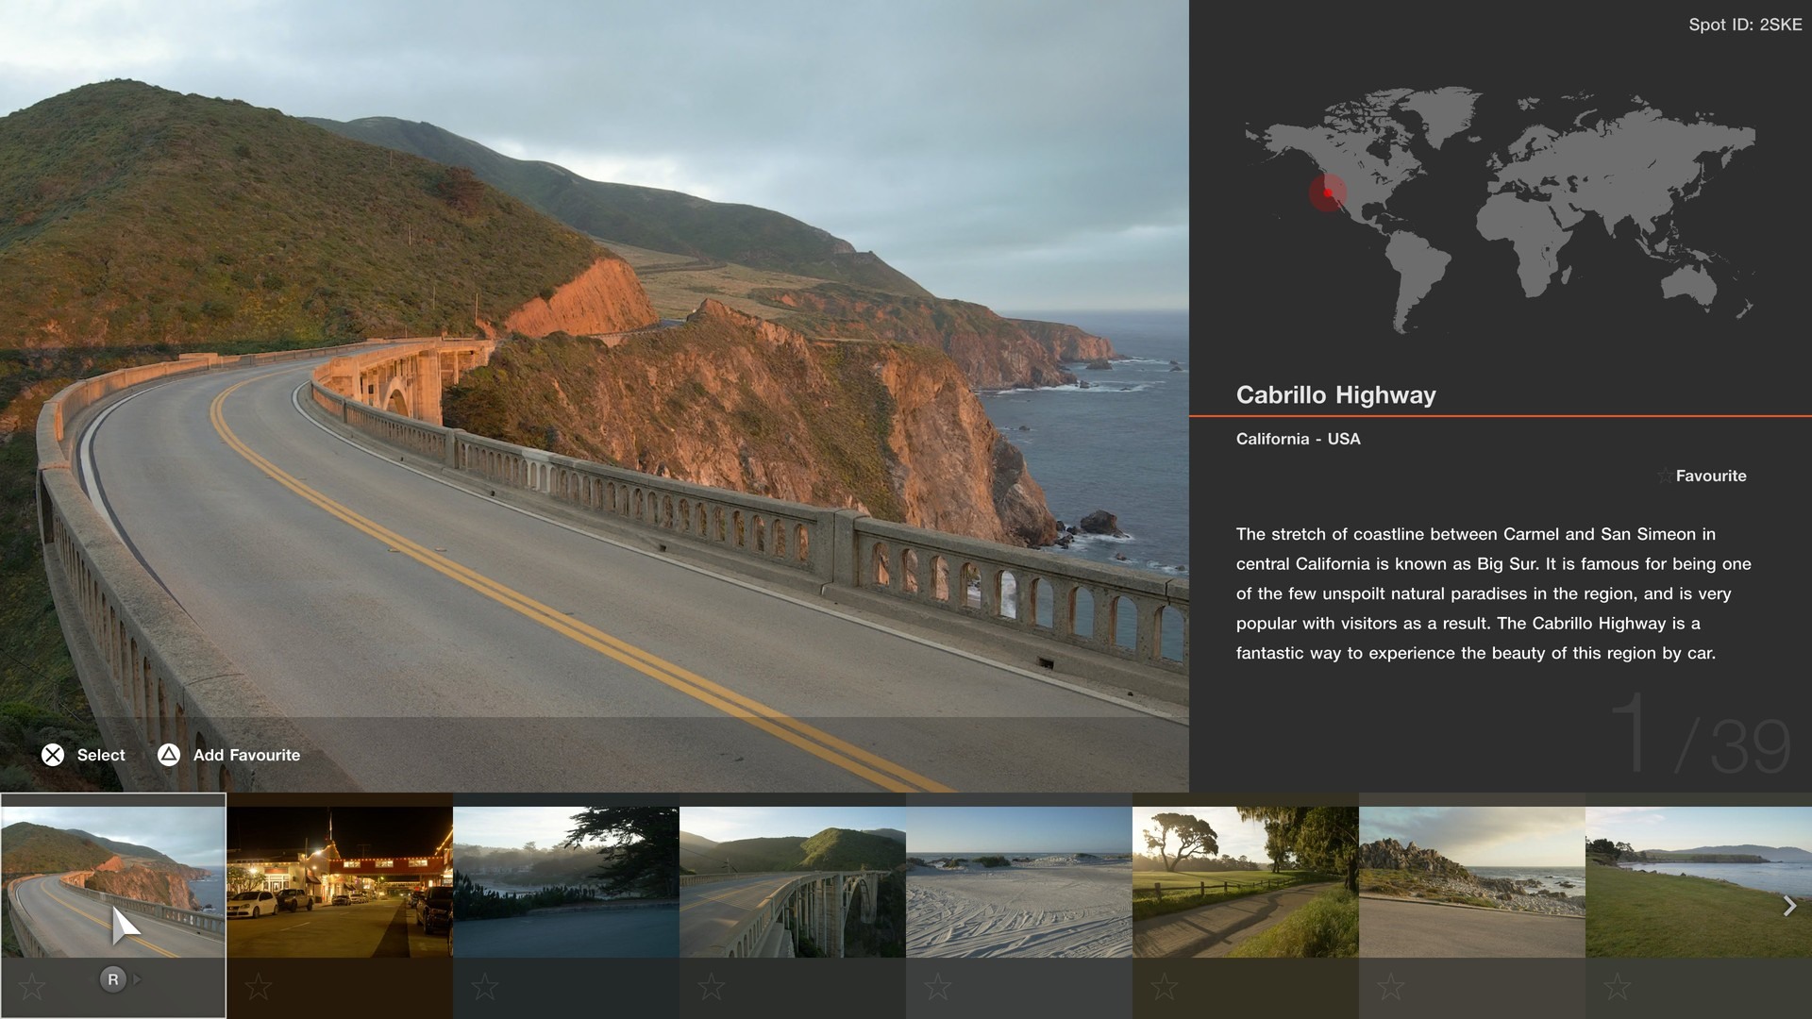Select the night street scene thumbnail
1812x1019 pixels.
point(340,881)
